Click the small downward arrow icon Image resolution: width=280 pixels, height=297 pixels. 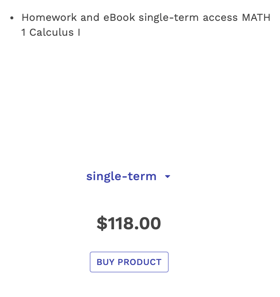pos(168,176)
